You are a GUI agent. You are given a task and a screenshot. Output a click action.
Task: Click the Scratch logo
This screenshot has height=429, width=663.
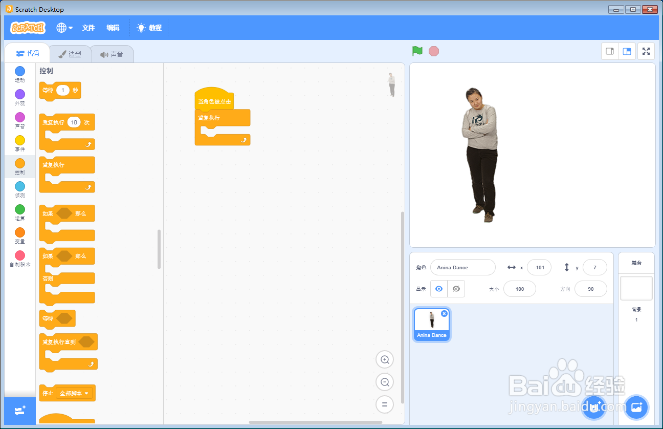click(x=28, y=28)
